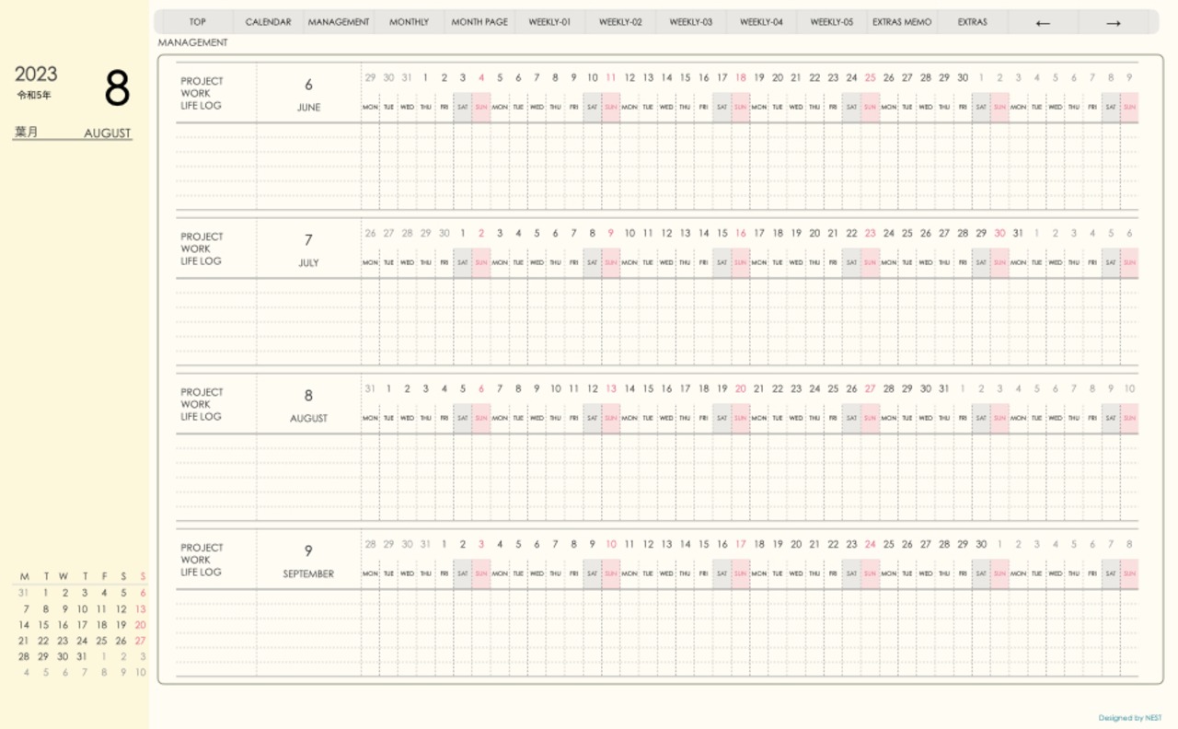Open the TOP tab
The width and height of the screenshot is (1178, 729).
pyautogui.click(x=198, y=22)
